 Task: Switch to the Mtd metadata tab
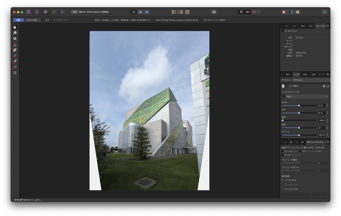point(311,26)
